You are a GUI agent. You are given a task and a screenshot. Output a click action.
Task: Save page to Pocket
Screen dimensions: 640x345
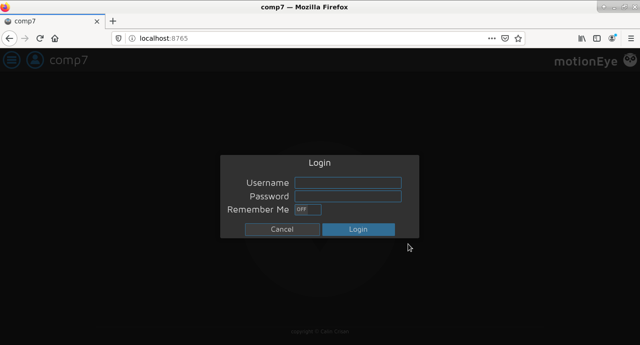click(x=505, y=38)
